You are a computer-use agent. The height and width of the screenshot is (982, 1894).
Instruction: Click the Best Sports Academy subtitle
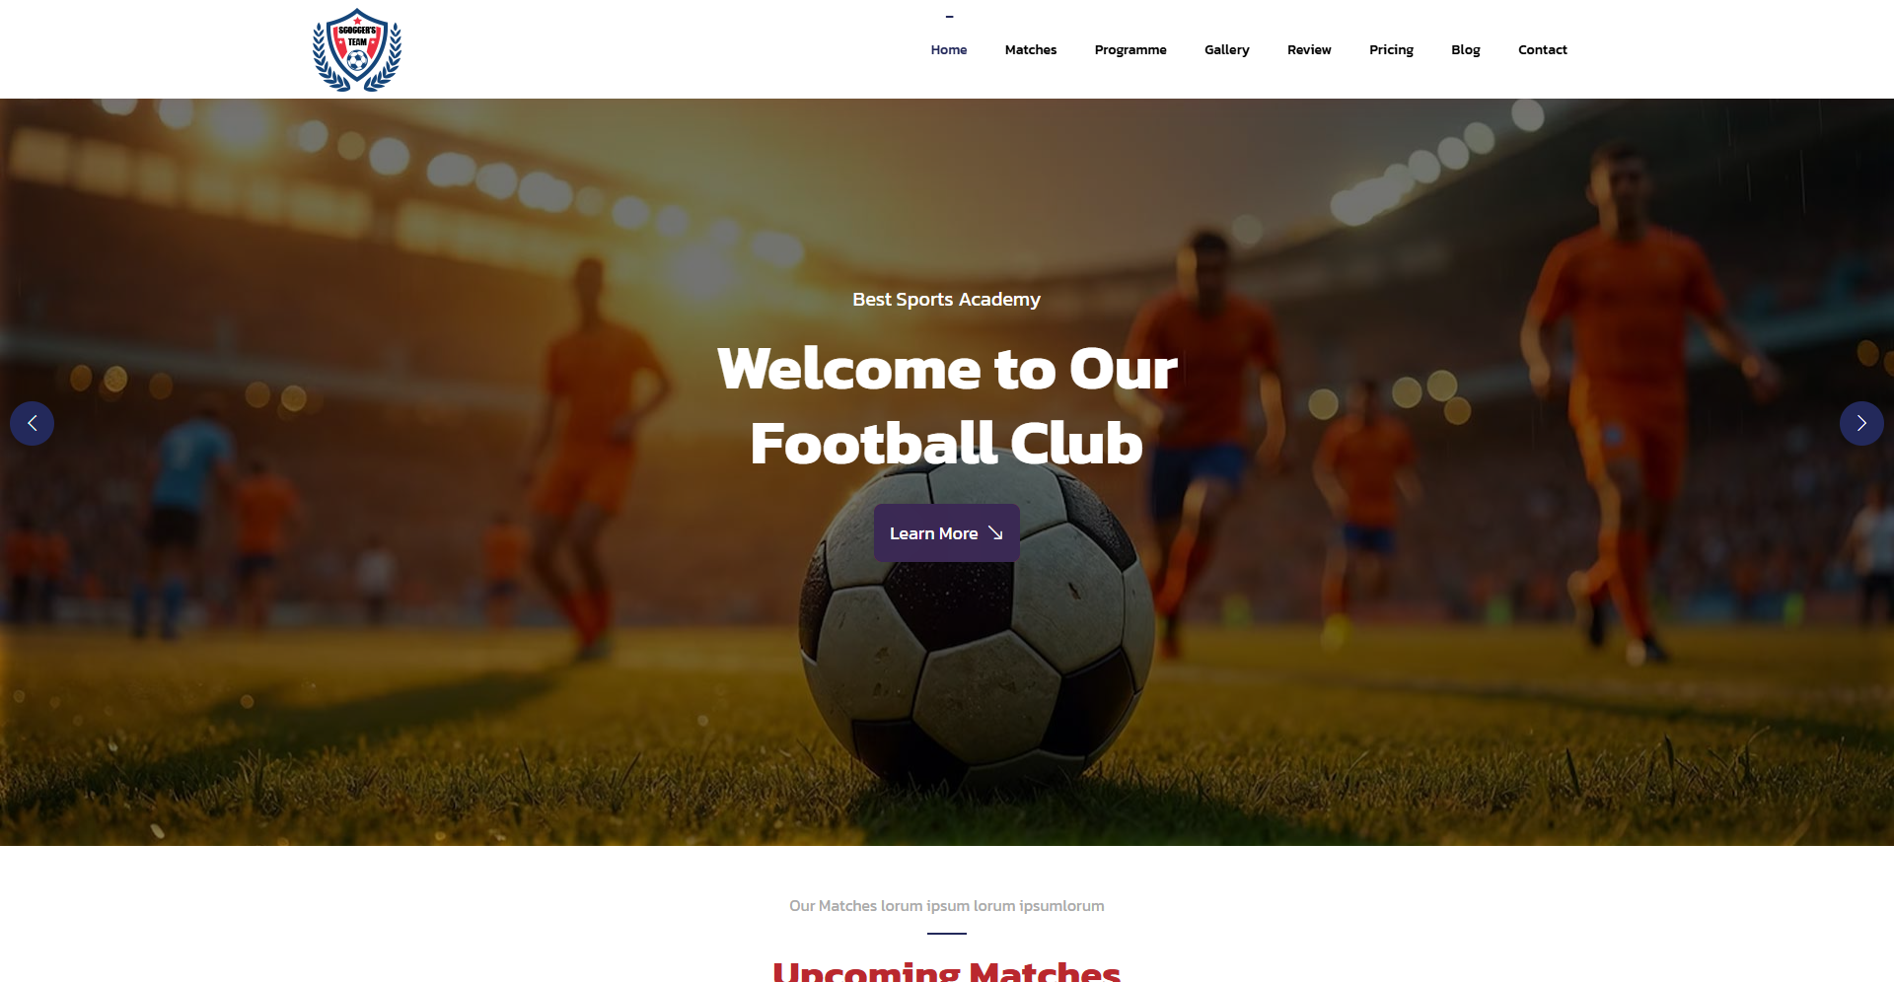pos(947,300)
